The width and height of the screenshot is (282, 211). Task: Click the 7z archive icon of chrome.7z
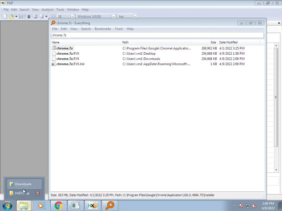(x=54, y=48)
